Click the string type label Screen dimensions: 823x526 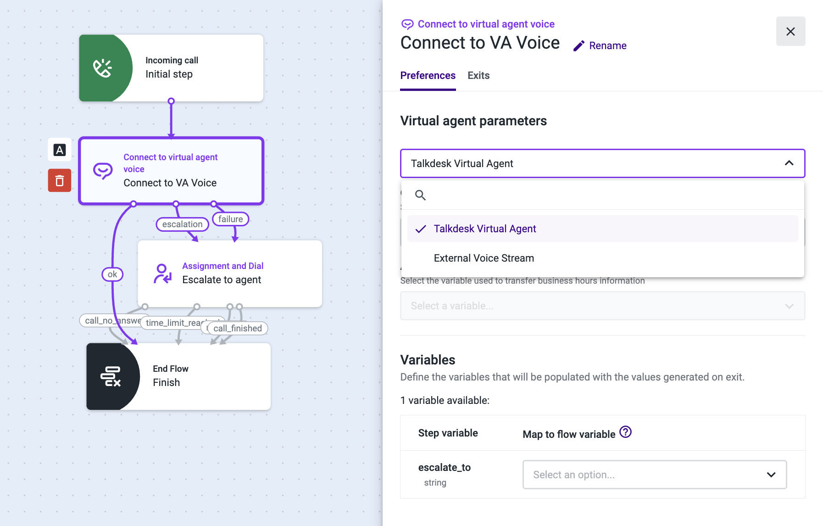[435, 482]
